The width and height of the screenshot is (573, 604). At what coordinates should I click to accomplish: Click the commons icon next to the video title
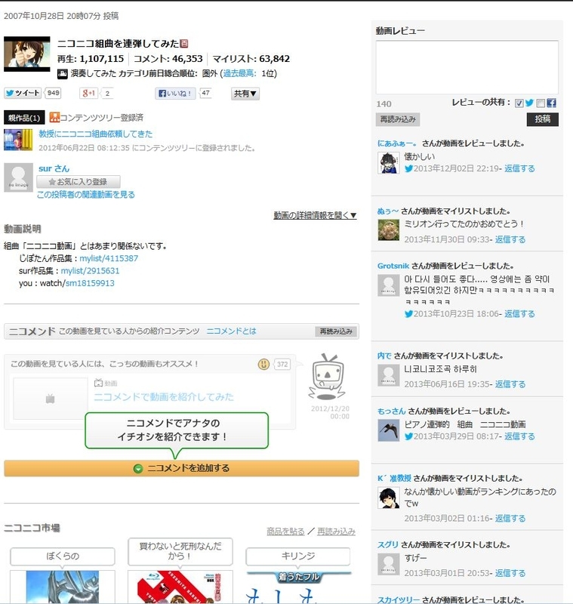184,44
